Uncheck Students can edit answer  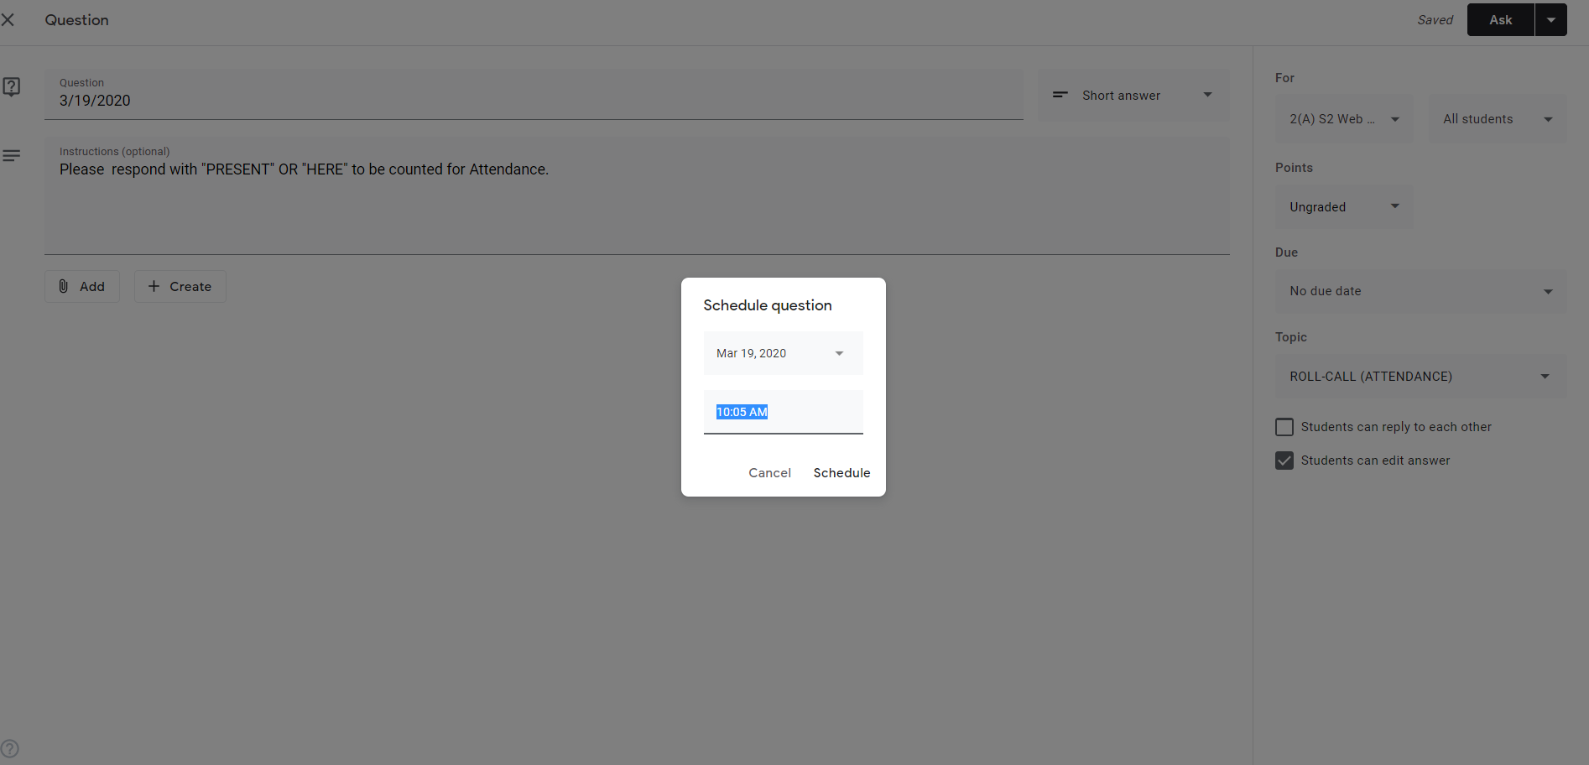pos(1284,461)
